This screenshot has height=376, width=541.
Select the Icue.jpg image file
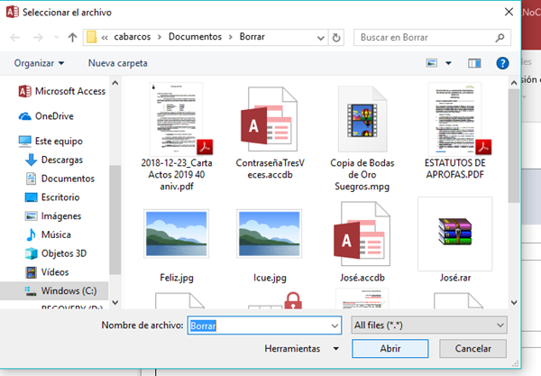pos(270,245)
